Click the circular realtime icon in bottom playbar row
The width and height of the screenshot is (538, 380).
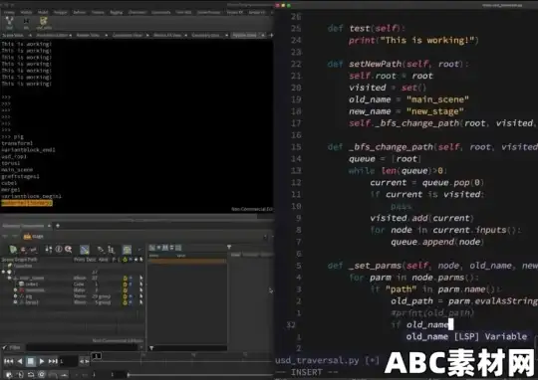(x=42, y=375)
